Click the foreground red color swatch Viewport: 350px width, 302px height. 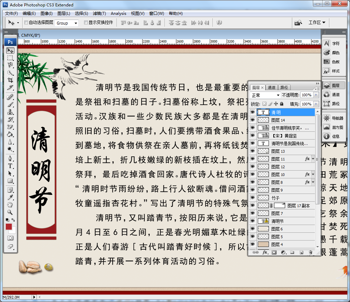(x=9, y=227)
